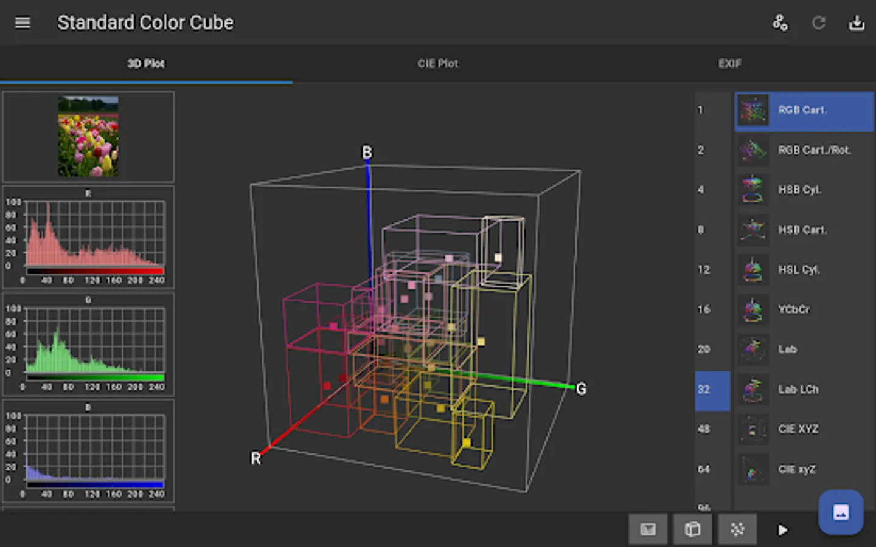Image resolution: width=876 pixels, height=547 pixels.
Task: Click the download icon in the header
Action: [x=857, y=23]
